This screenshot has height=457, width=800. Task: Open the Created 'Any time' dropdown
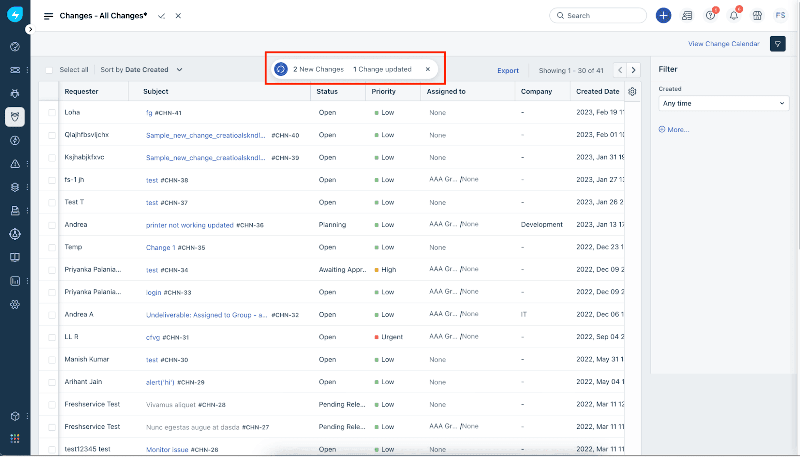click(x=723, y=103)
